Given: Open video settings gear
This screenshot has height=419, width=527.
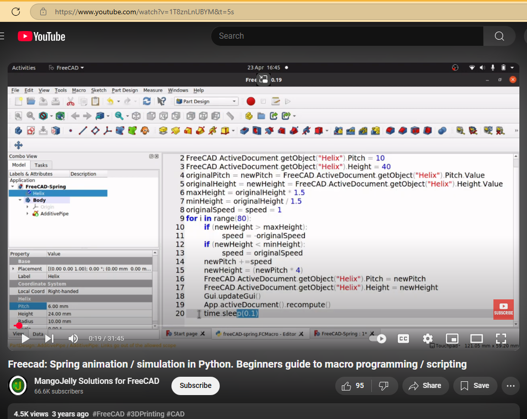Looking at the screenshot, I should coord(428,339).
